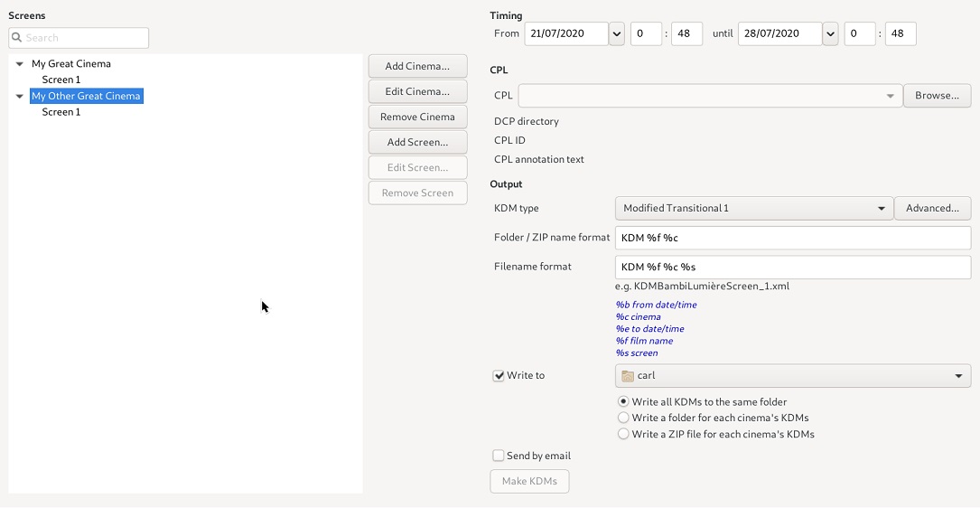Click the Remove Cinema button

tap(417, 117)
